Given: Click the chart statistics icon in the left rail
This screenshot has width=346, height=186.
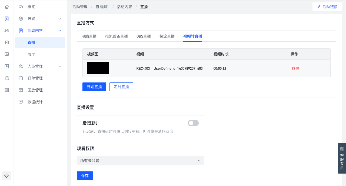Looking at the screenshot, I should click(x=7, y=54).
